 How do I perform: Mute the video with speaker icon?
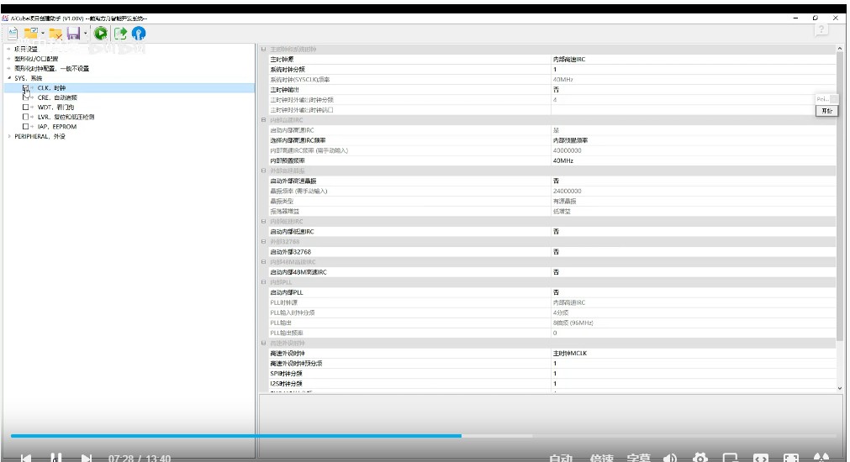pyautogui.click(x=670, y=458)
